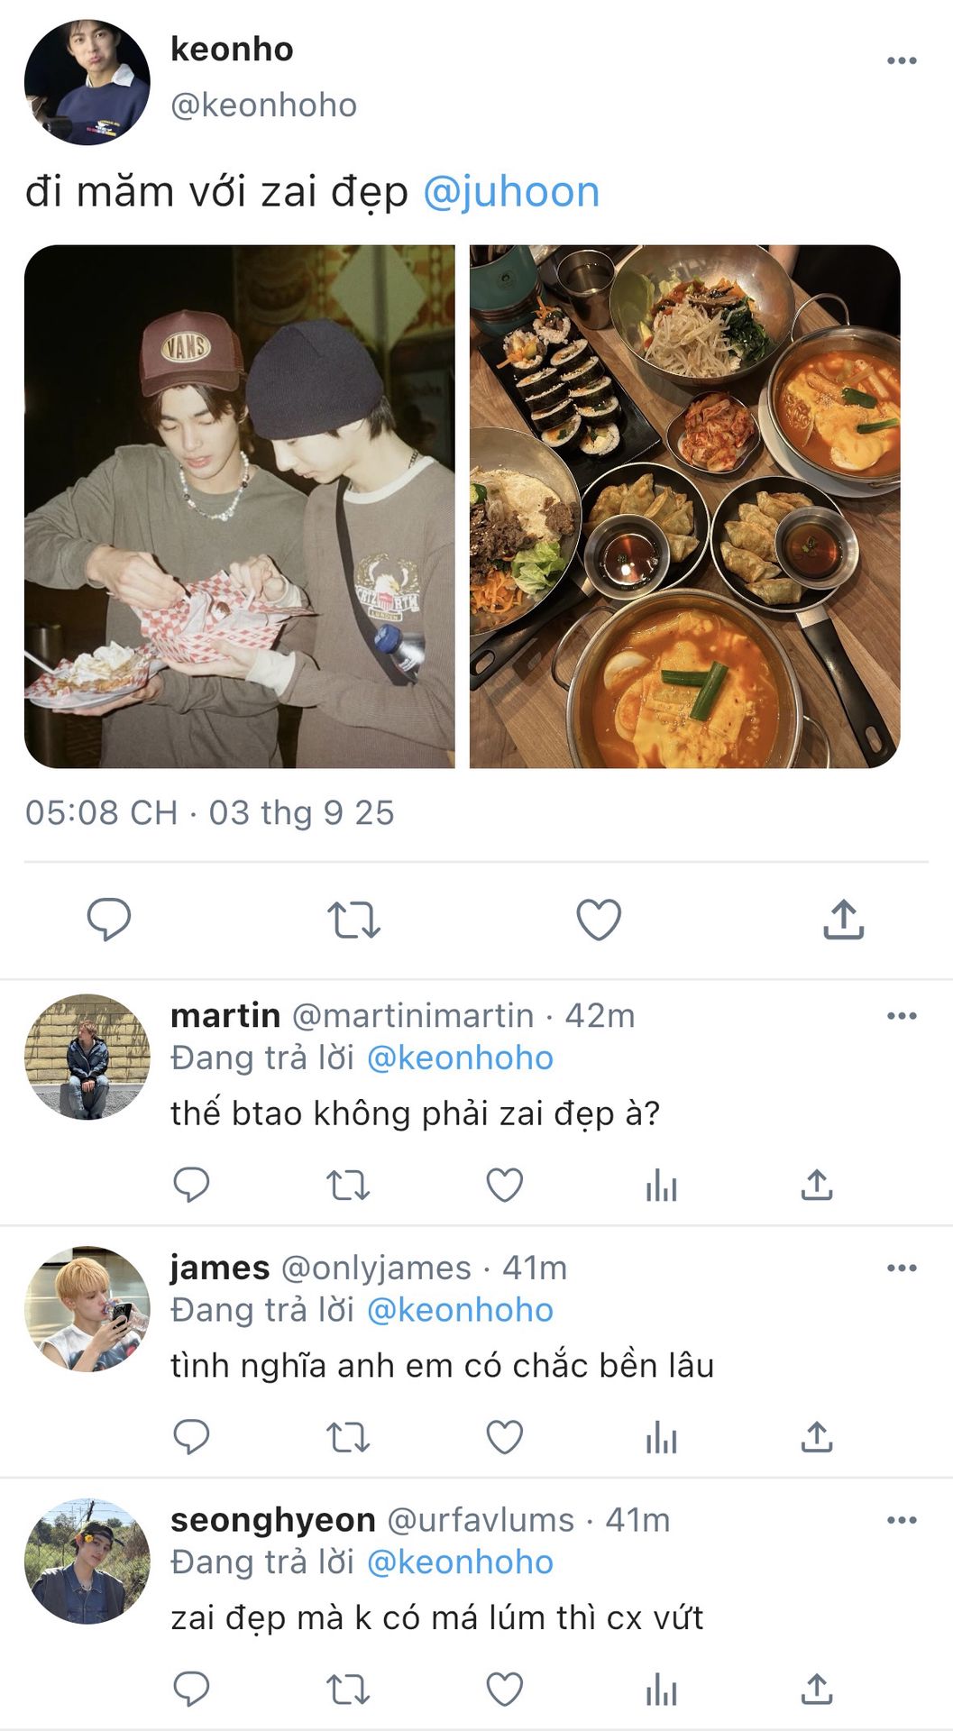Like james's reply
This screenshot has height=1731, width=953.
pos(505,1437)
